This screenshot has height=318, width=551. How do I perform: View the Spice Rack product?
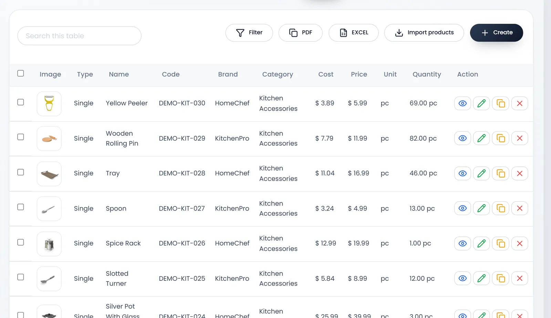click(x=462, y=244)
